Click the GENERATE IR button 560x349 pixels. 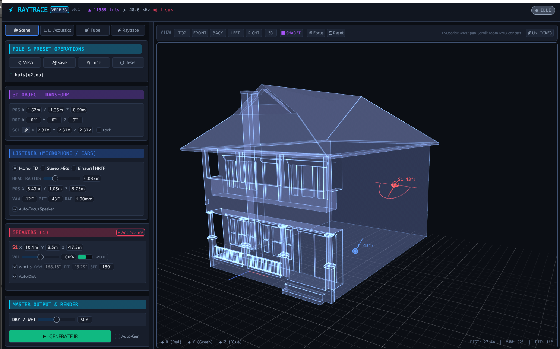pyautogui.click(x=60, y=336)
